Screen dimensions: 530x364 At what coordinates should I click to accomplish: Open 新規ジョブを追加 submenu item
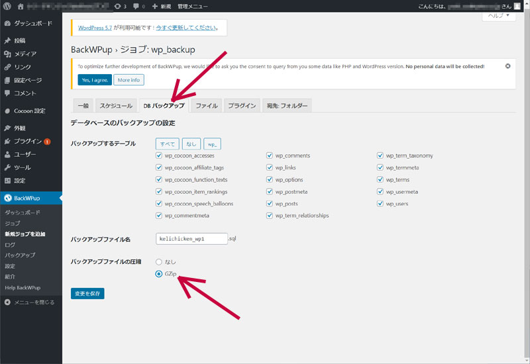25,234
